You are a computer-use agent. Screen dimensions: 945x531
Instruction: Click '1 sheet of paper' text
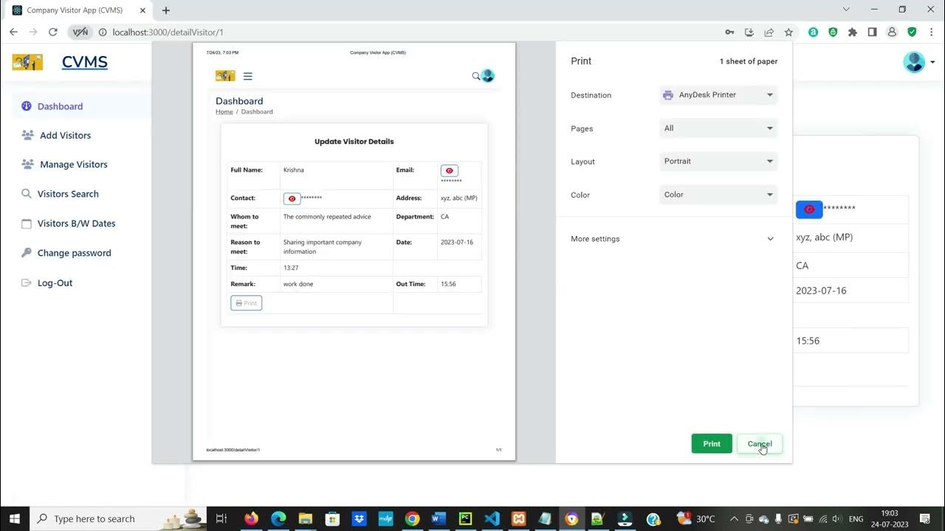point(749,61)
